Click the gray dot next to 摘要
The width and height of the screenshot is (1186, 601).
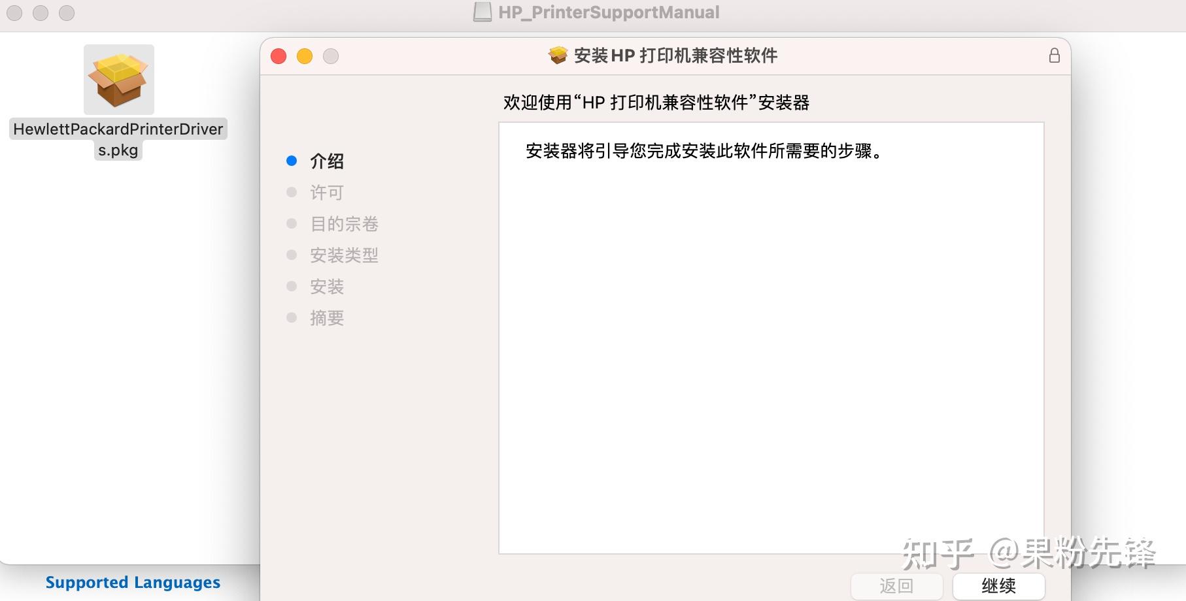292,317
